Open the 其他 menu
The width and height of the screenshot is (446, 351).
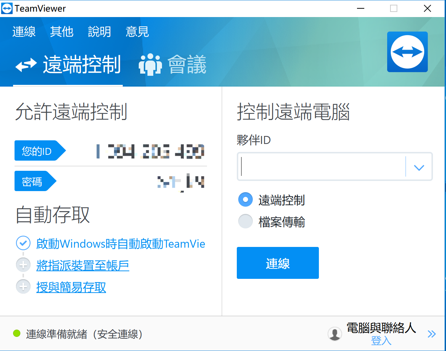coord(62,32)
